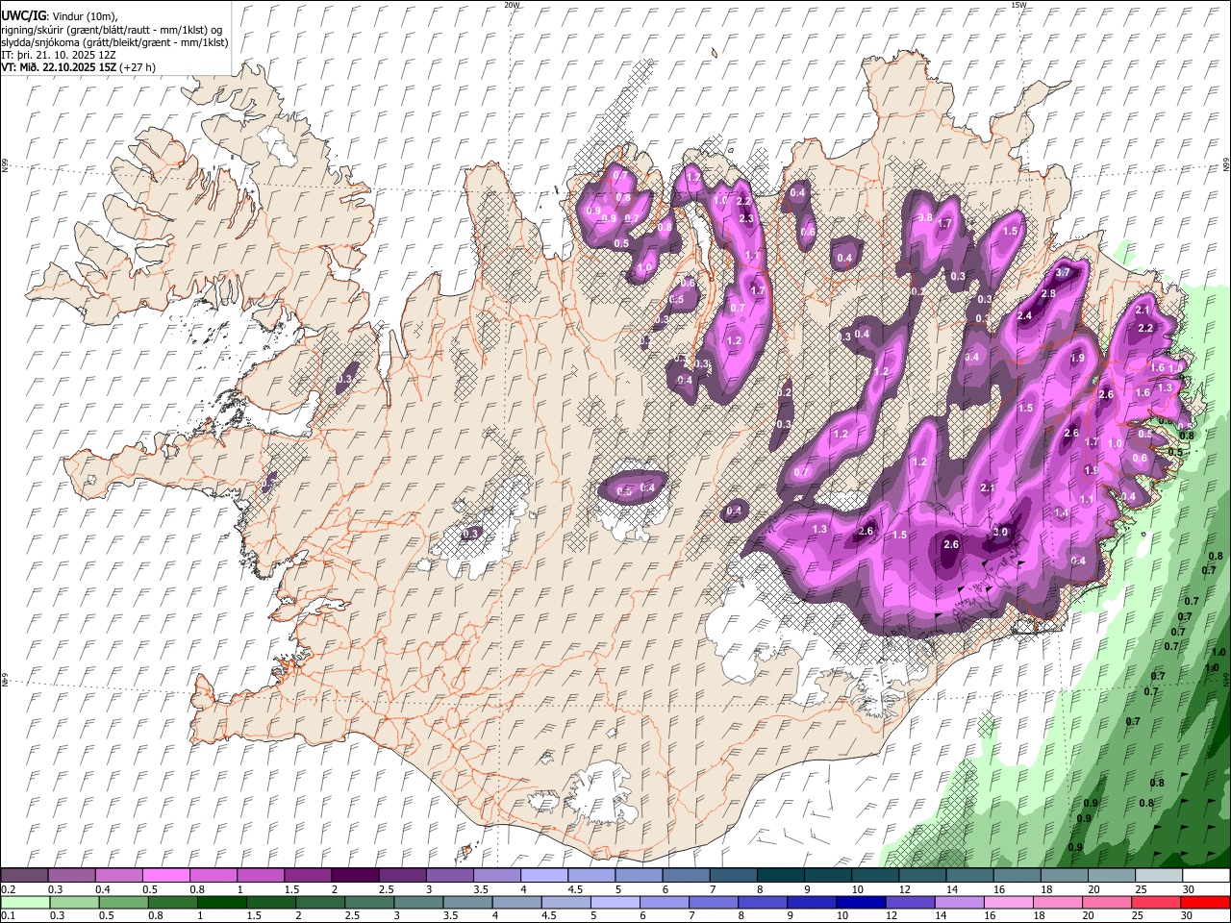The height and width of the screenshot is (923, 1231).
Task: Click the '2.3' snowfall value in northern Iceland
Action: pyautogui.click(x=747, y=218)
